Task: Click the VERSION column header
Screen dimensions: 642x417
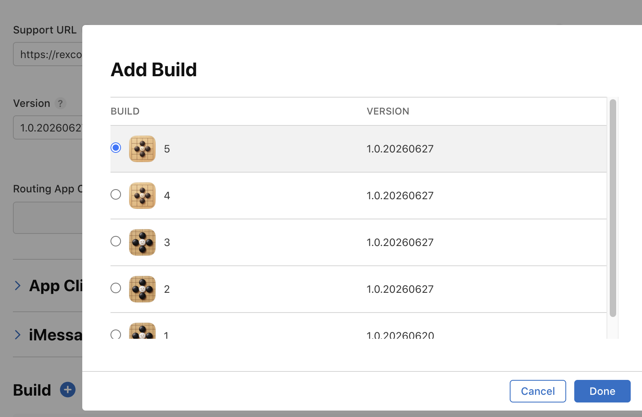Action: pos(388,111)
